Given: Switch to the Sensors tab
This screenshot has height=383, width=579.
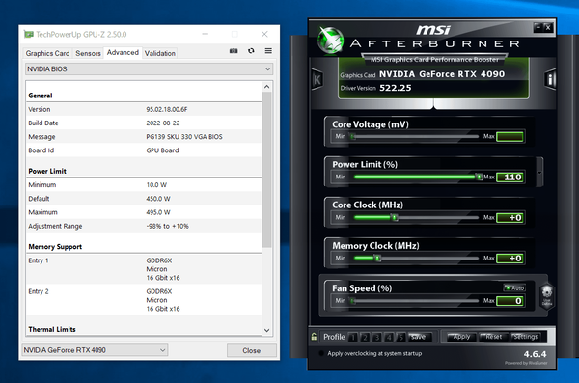Looking at the screenshot, I should coord(88,53).
